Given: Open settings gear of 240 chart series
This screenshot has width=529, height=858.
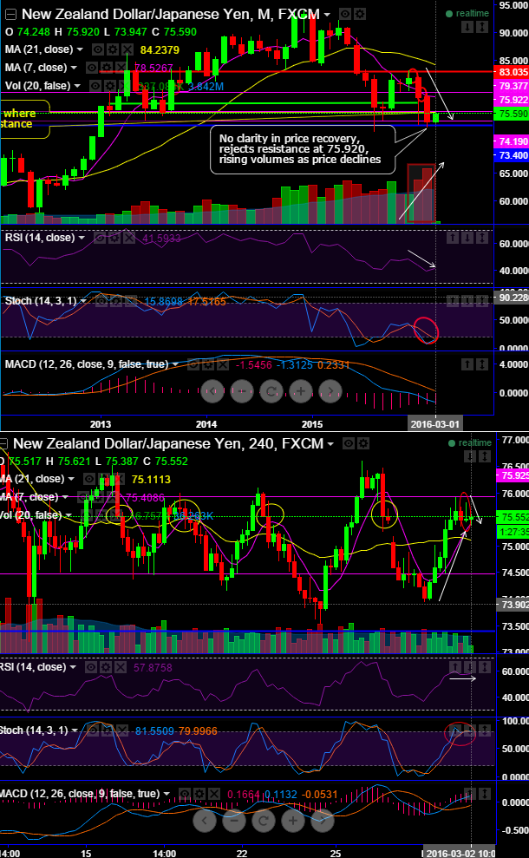Looking at the screenshot, I should tap(362, 444).
